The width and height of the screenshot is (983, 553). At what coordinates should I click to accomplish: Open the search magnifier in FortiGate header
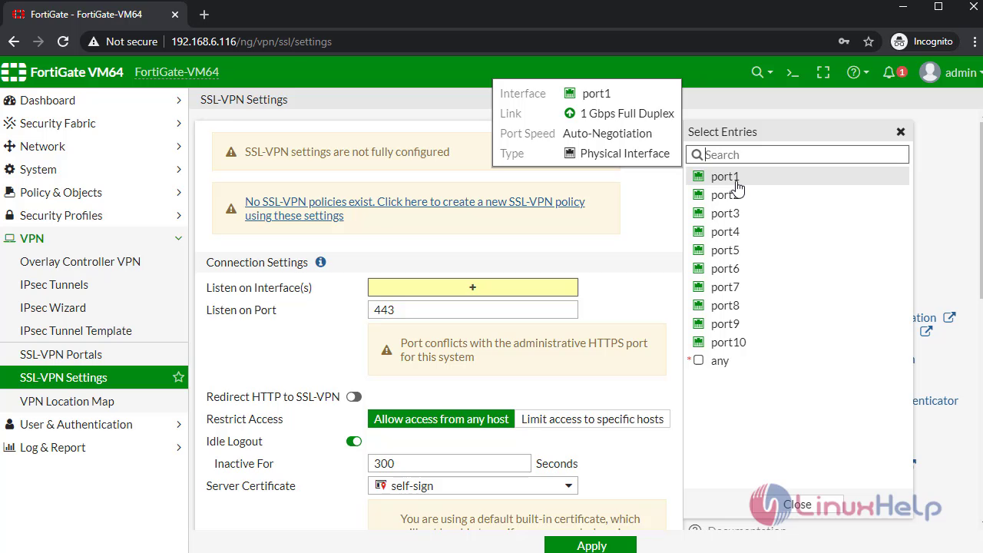point(761,72)
